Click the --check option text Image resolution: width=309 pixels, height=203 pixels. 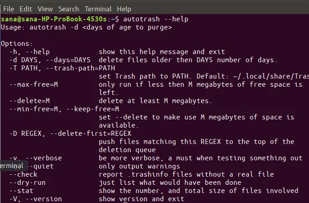pos(24,174)
